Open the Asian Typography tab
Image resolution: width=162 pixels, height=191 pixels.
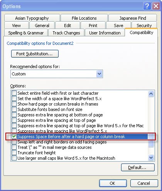tap(32, 18)
